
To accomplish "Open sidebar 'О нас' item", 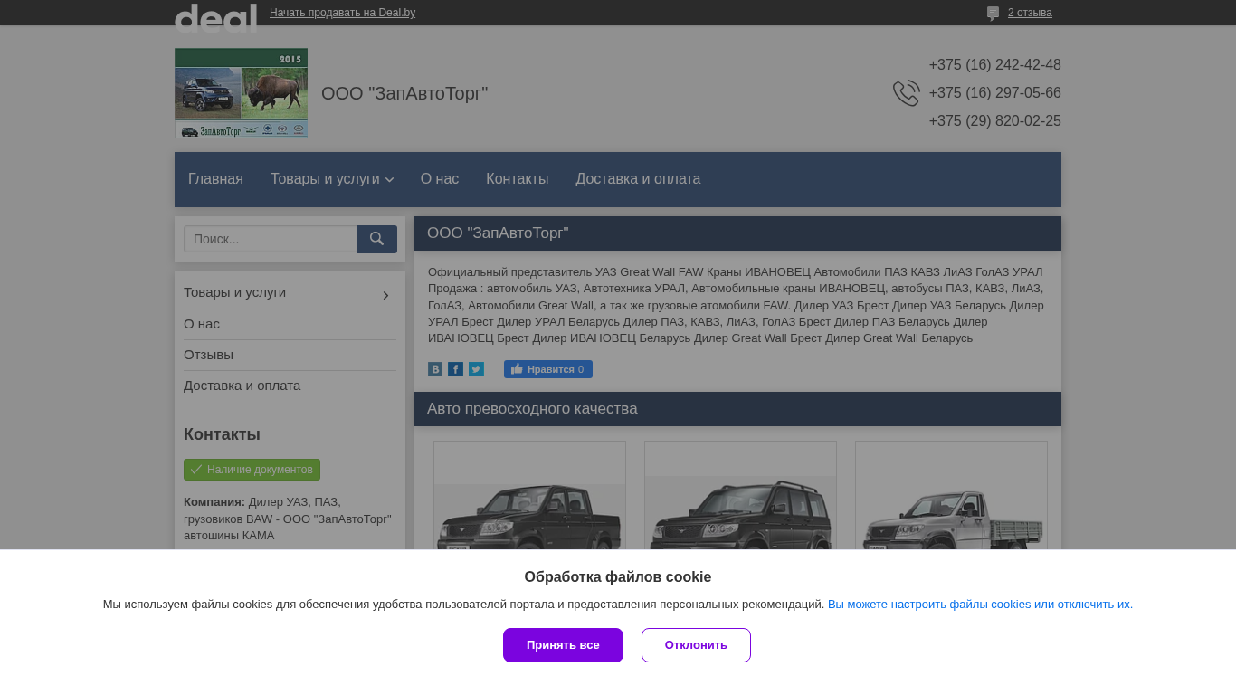I will pos(202,324).
